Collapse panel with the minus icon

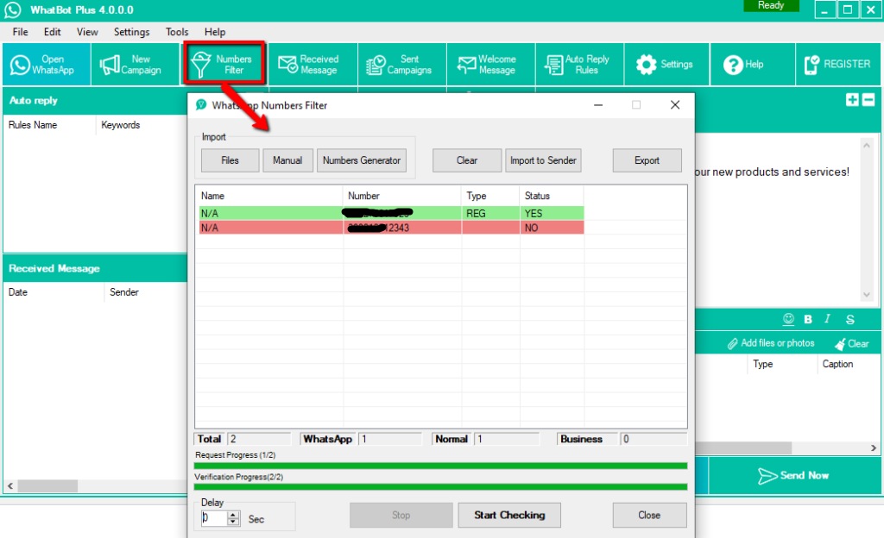coord(868,100)
